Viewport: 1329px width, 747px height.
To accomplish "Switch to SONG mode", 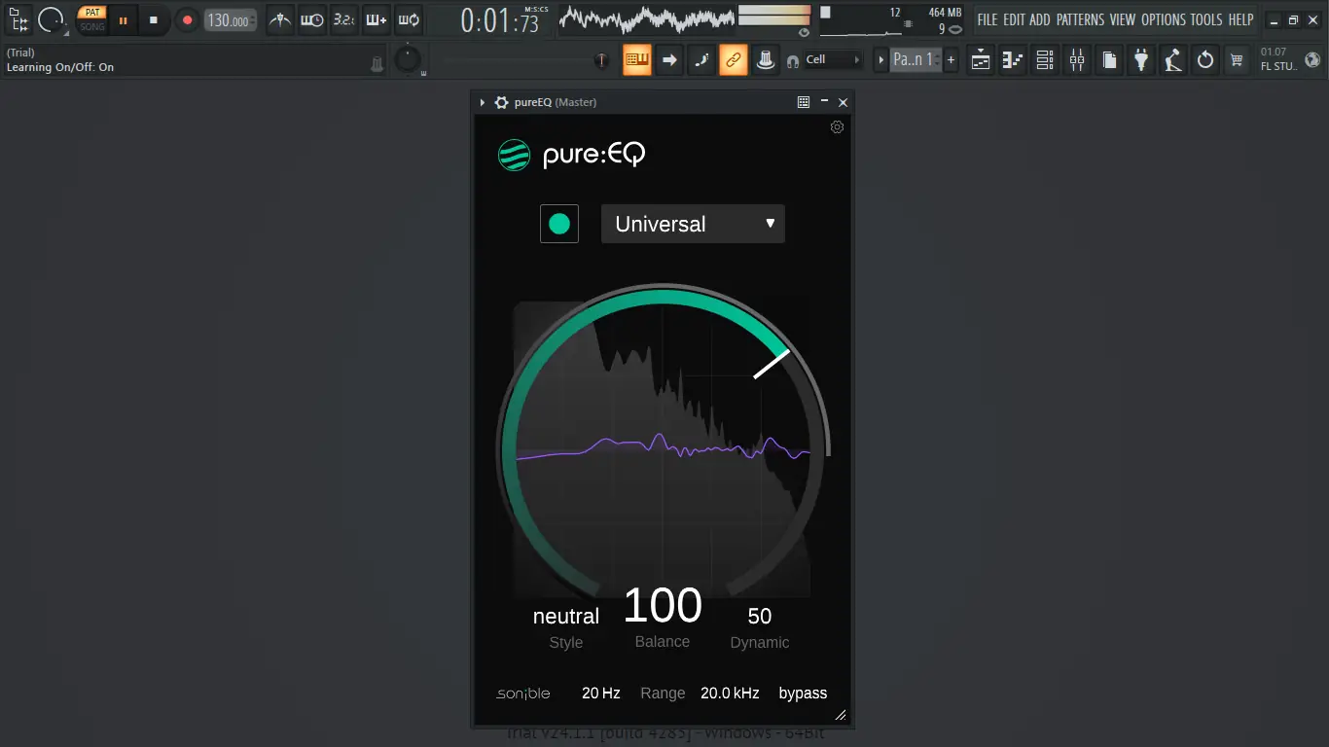I will click(x=92, y=26).
